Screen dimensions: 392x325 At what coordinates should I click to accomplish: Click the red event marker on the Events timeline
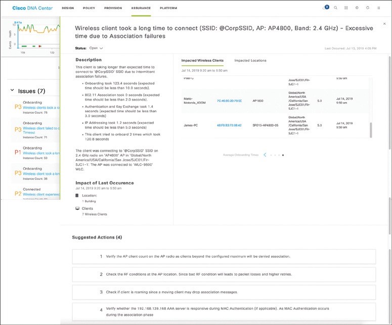pos(40,46)
